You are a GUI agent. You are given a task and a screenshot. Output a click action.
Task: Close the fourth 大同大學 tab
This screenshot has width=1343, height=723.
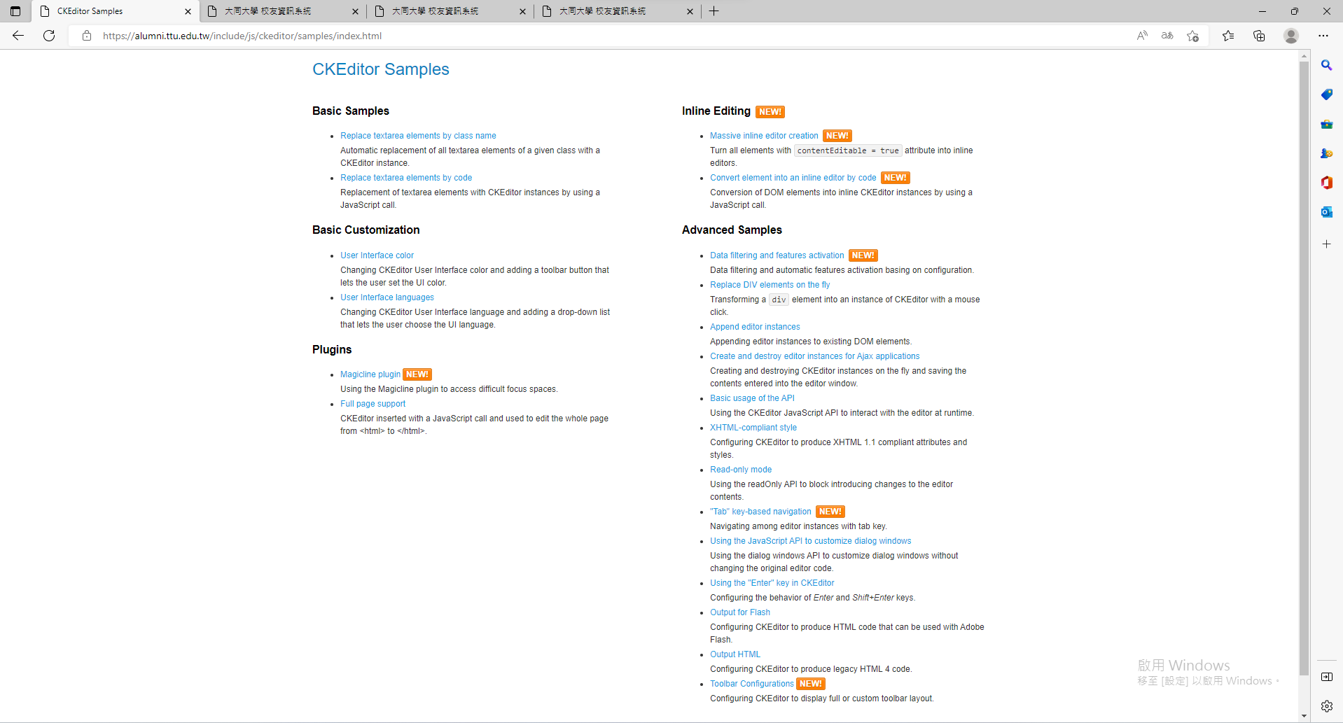point(690,11)
